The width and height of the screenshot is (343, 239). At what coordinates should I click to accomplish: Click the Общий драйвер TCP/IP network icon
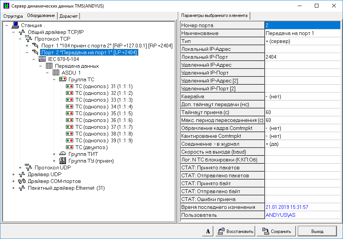coord(22,32)
